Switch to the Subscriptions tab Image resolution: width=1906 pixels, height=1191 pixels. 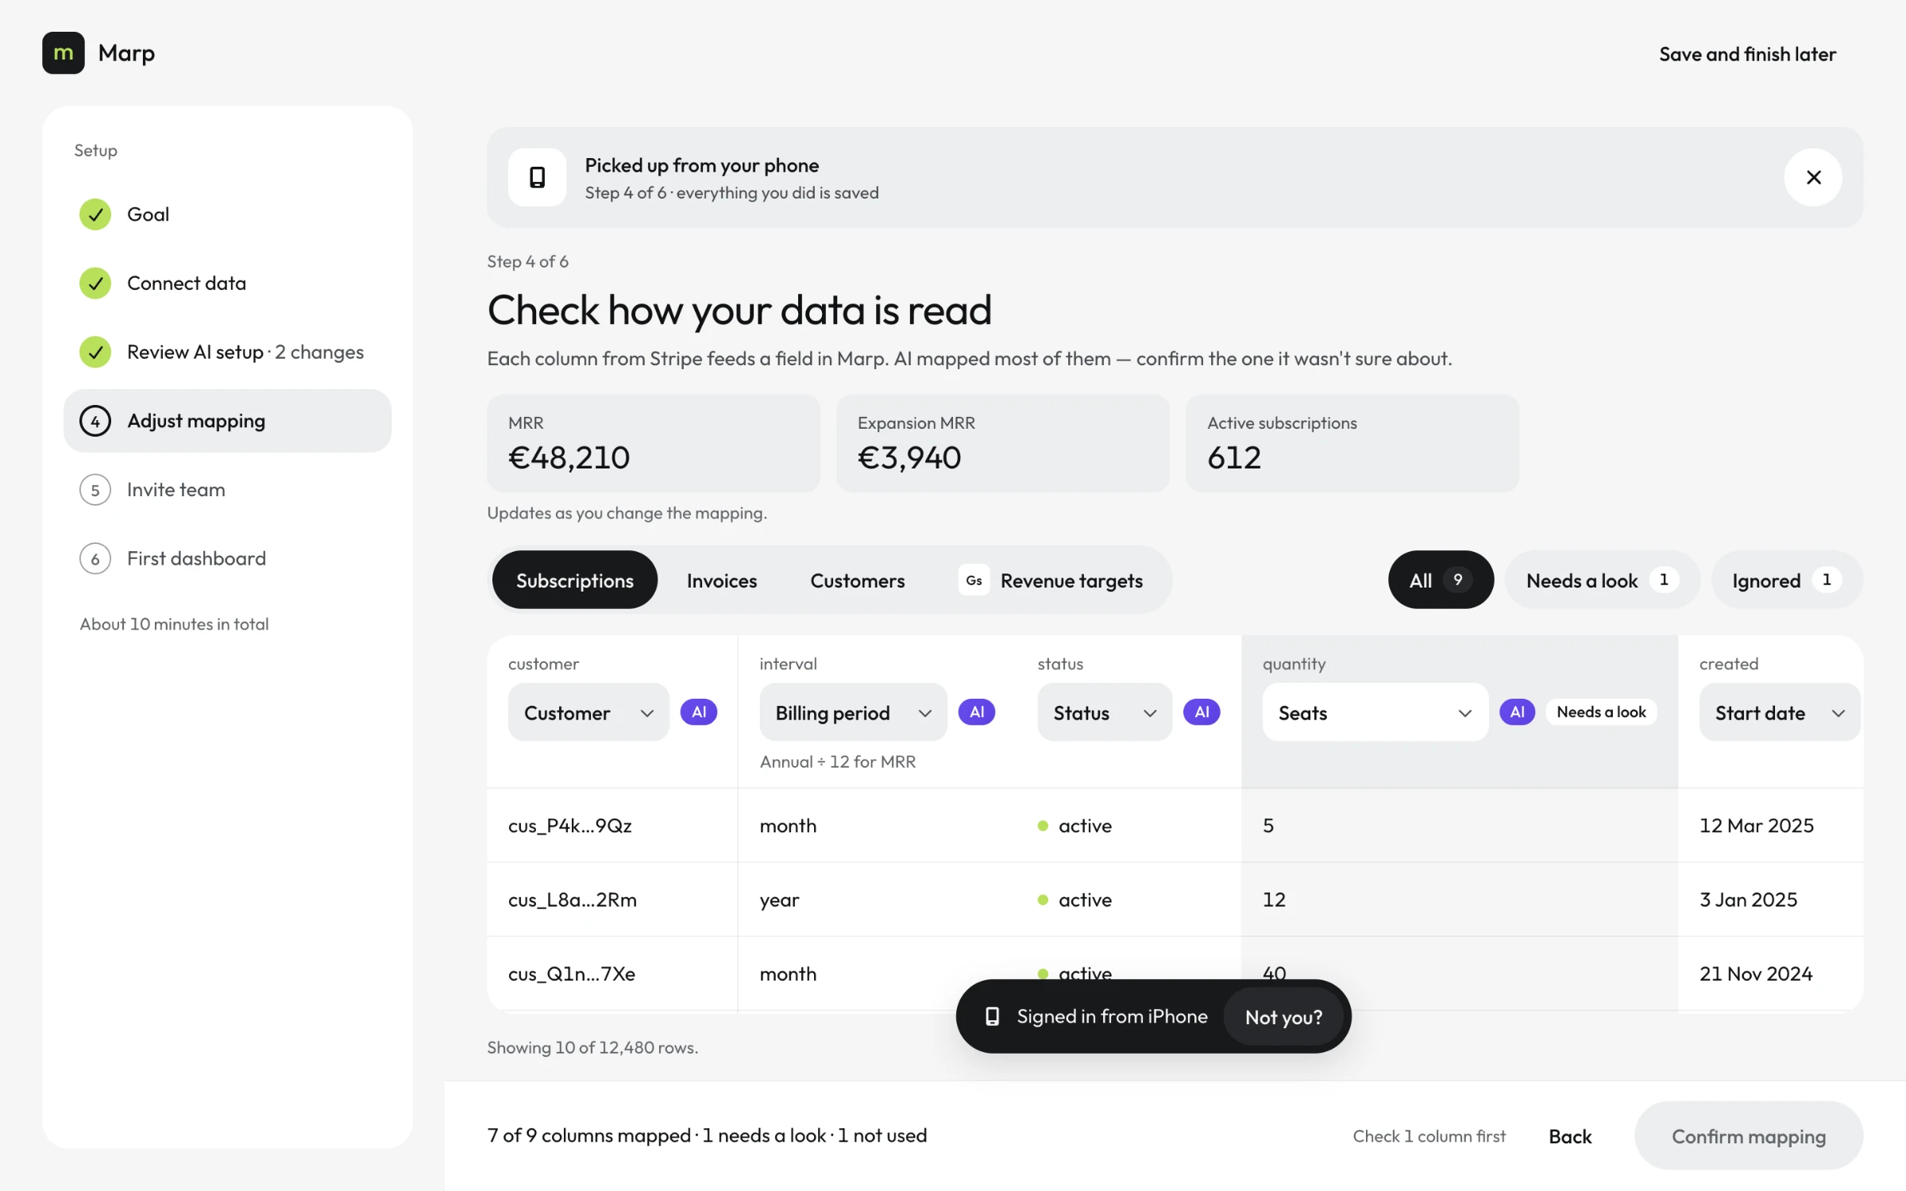575,580
